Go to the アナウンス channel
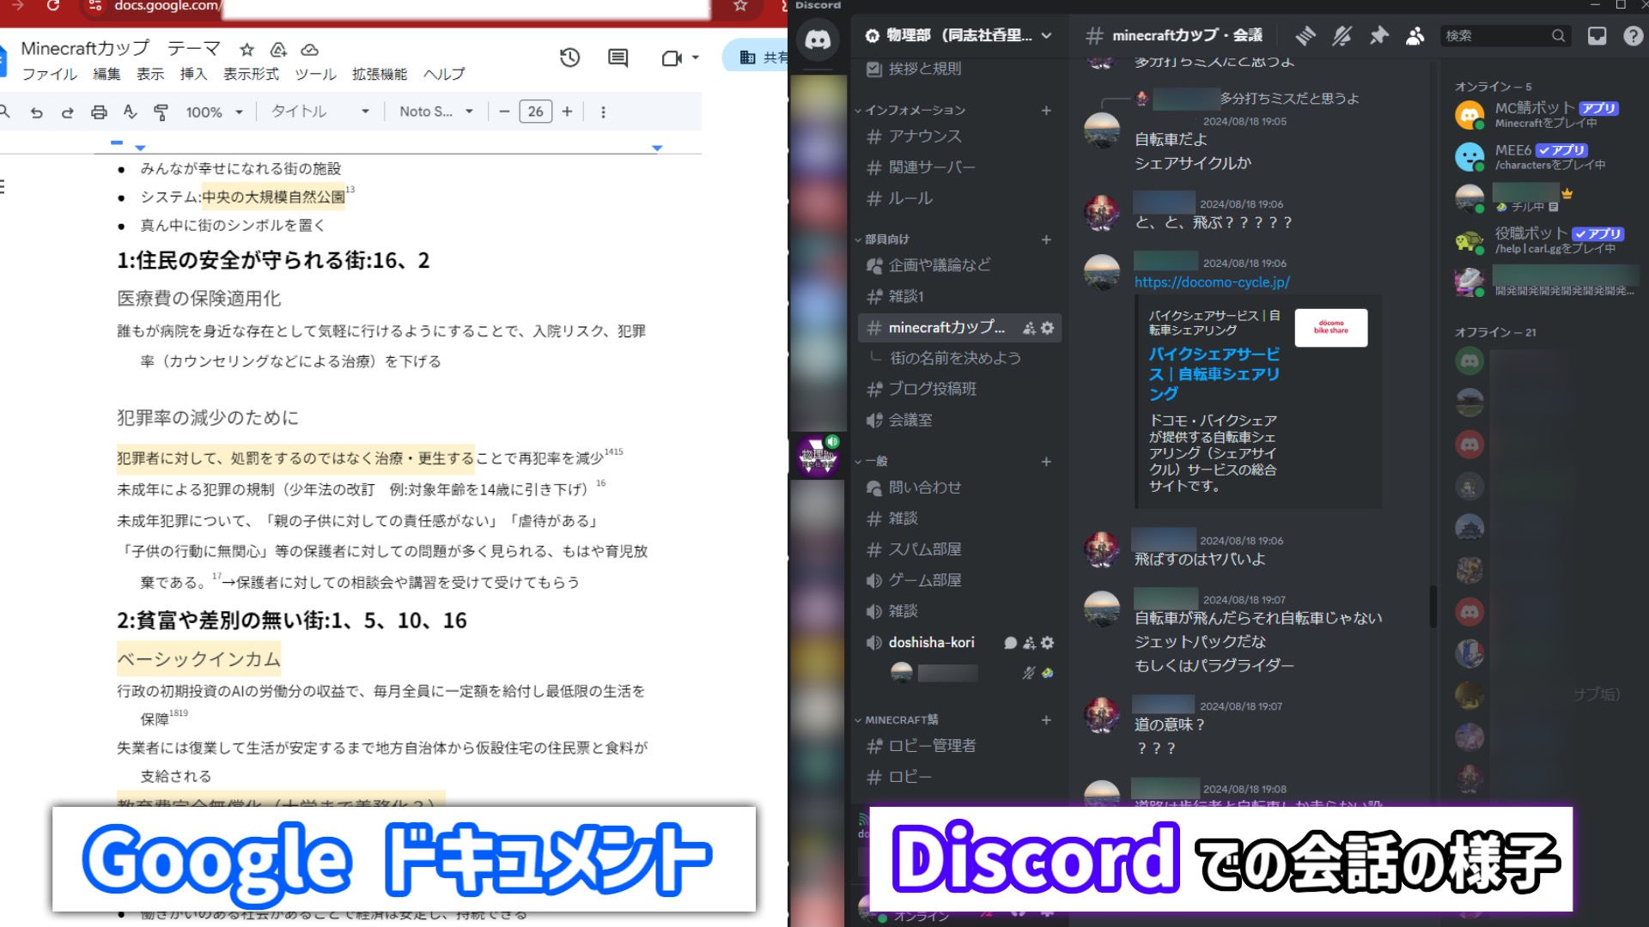Image resolution: width=1649 pixels, height=927 pixels. pos(959,136)
